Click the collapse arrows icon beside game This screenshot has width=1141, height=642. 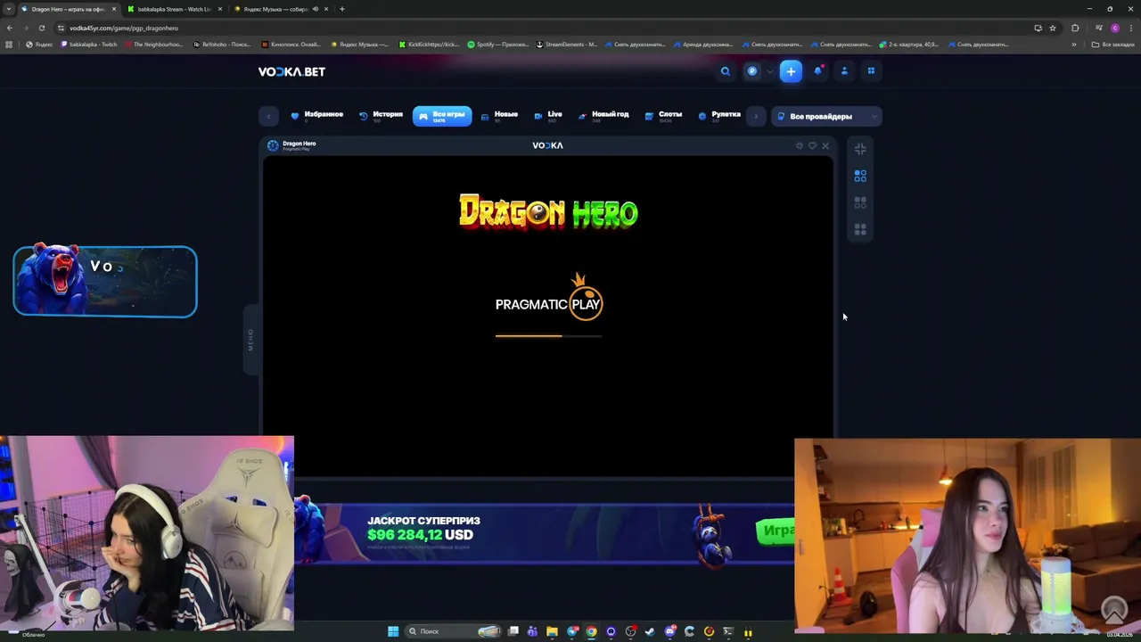860,149
